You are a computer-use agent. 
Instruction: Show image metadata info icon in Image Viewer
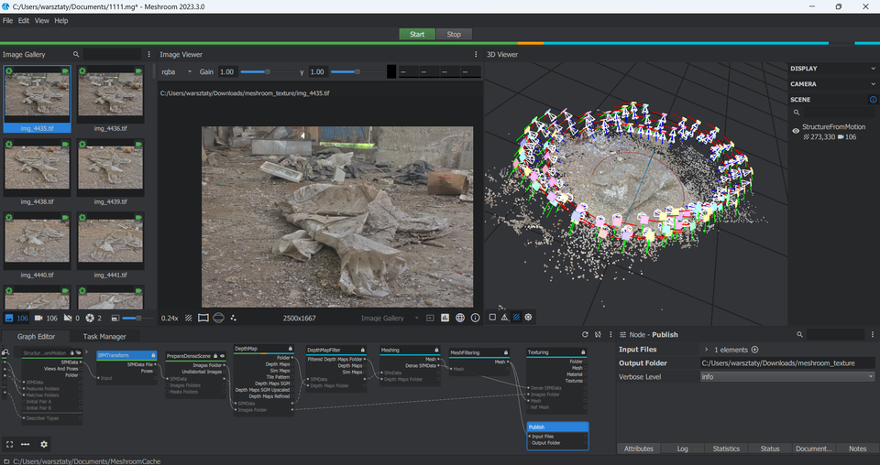(x=476, y=318)
